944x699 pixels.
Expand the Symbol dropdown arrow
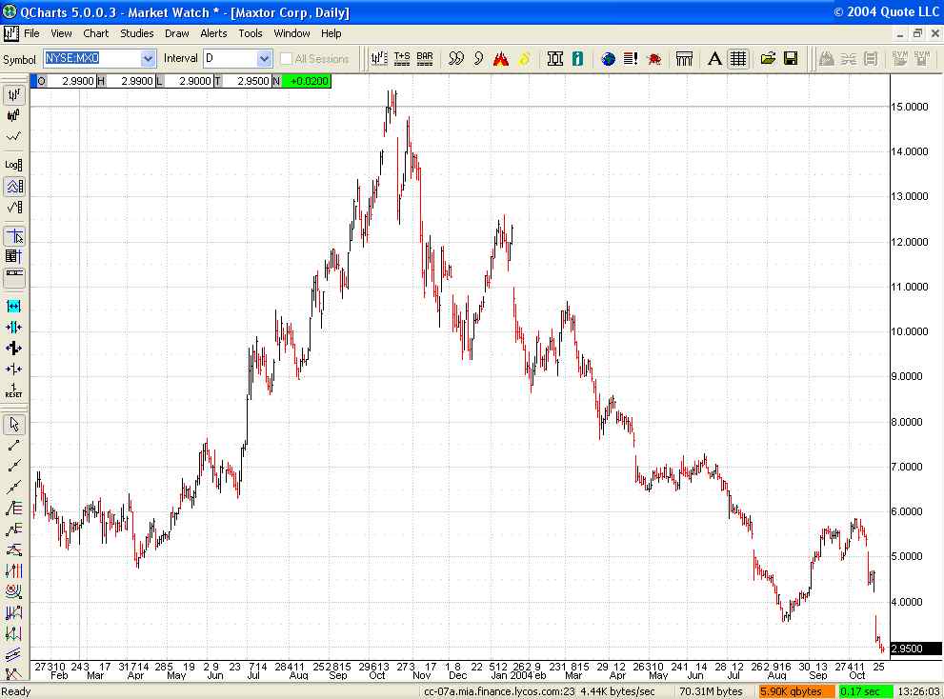point(148,58)
